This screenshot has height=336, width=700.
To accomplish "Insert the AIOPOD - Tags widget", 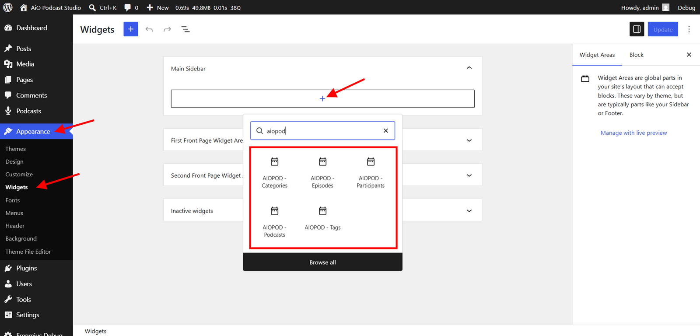I will pos(323,219).
